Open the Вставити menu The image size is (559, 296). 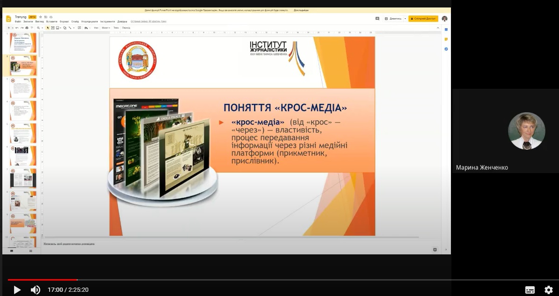[x=51, y=22]
